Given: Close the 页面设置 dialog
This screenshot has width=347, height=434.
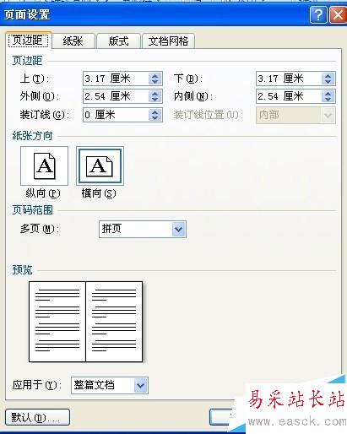Looking at the screenshot, I should pyautogui.click(x=338, y=14).
